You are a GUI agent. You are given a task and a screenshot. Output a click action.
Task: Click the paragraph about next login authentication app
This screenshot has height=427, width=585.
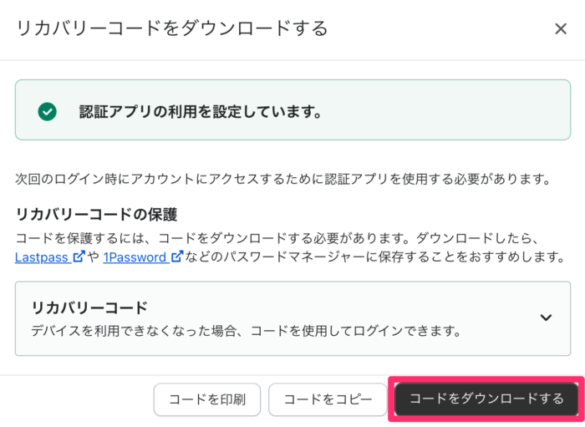(283, 179)
